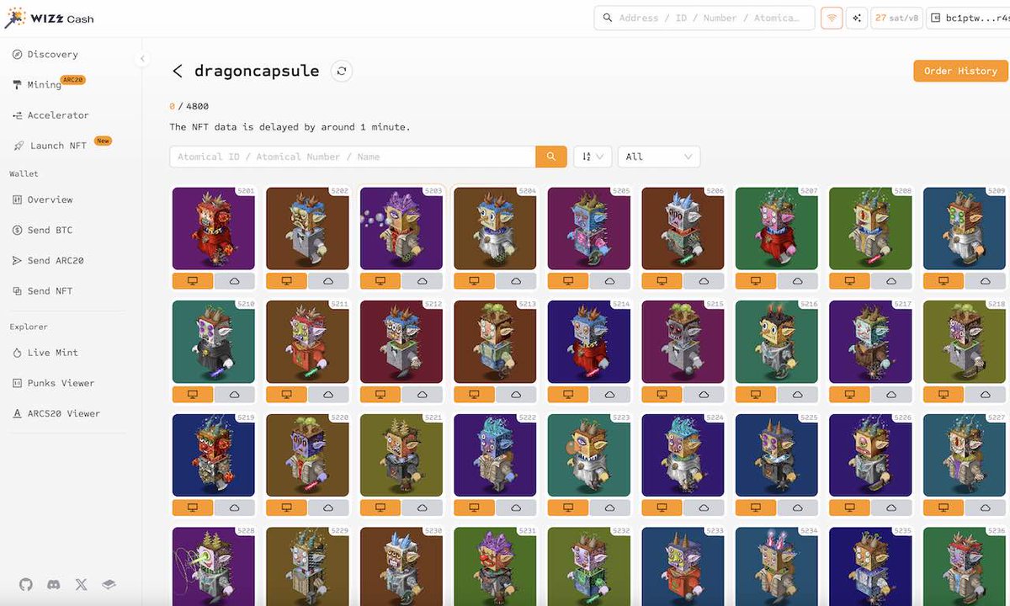The image size is (1010, 606).
Task: Open the Discovery page in sidebar
Action: click(x=46, y=54)
